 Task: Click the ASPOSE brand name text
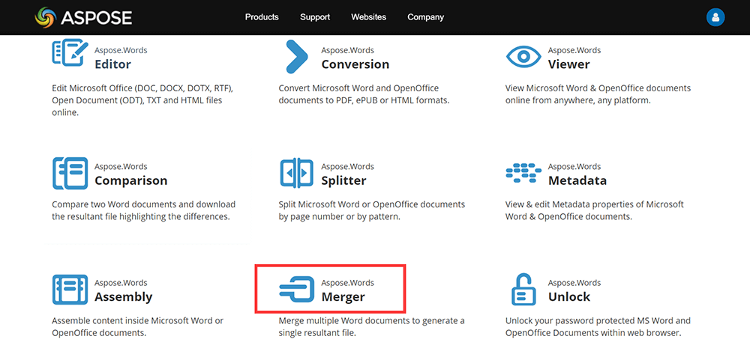(x=96, y=17)
